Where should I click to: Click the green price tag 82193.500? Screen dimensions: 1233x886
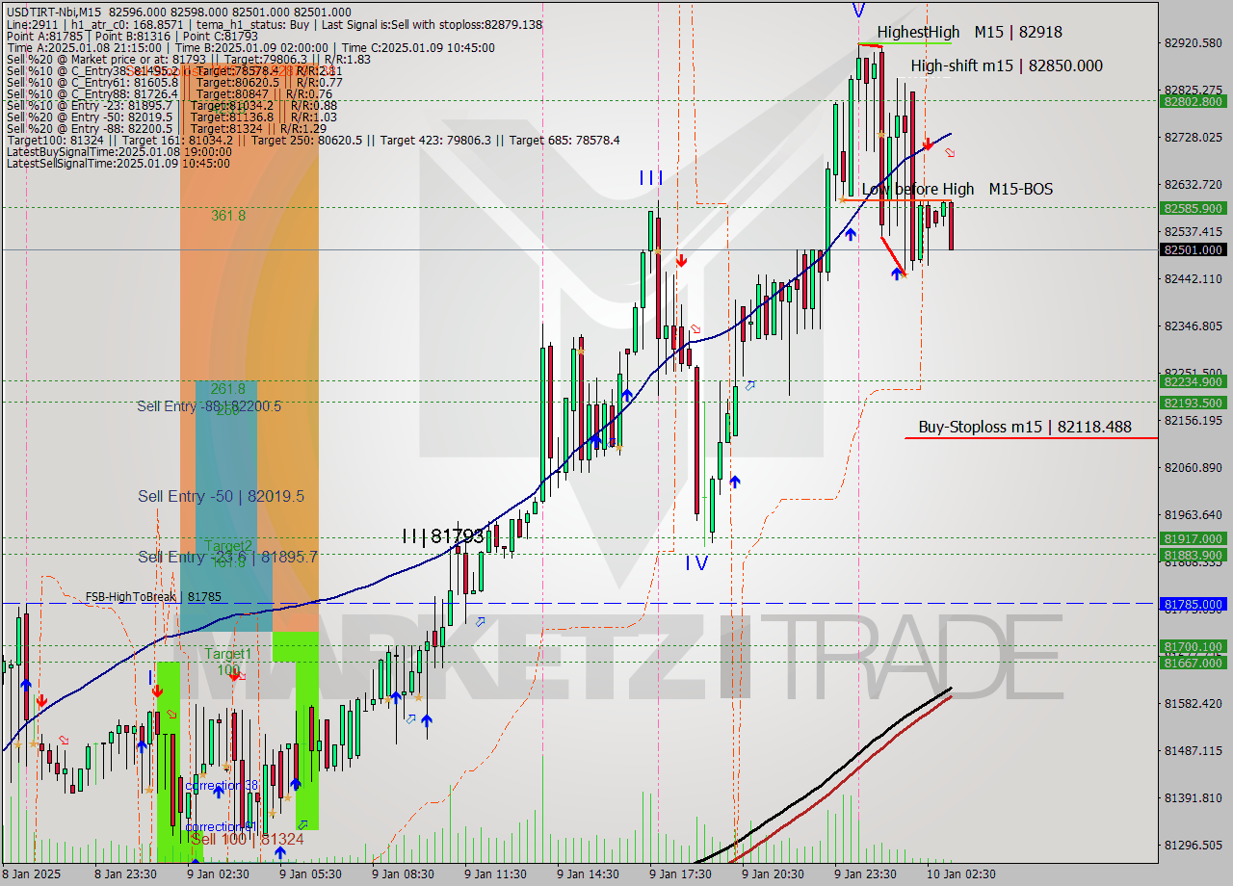point(1194,403)
